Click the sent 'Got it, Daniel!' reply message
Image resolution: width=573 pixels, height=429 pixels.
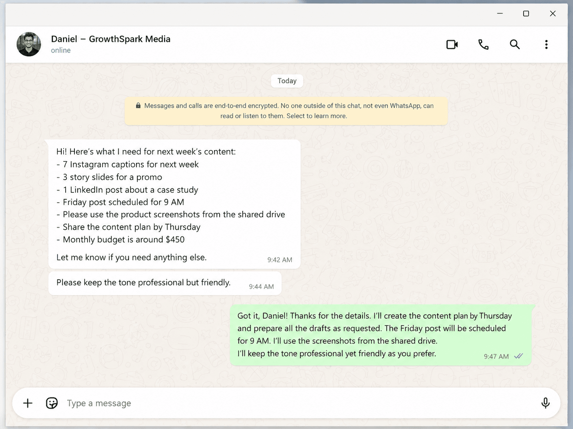tap(381, 335)
